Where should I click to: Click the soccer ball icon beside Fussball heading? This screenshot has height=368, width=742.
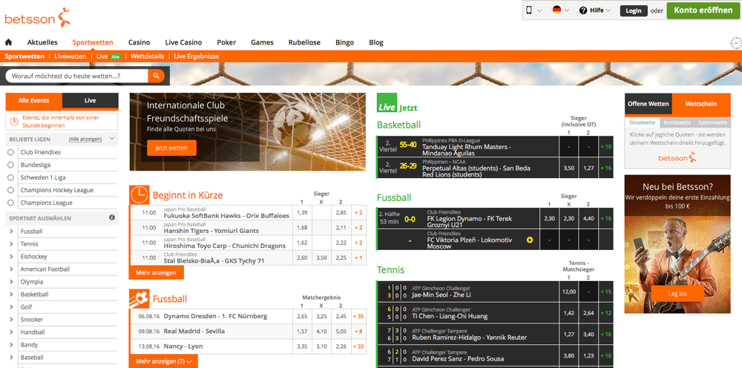[x=139, y=298]
